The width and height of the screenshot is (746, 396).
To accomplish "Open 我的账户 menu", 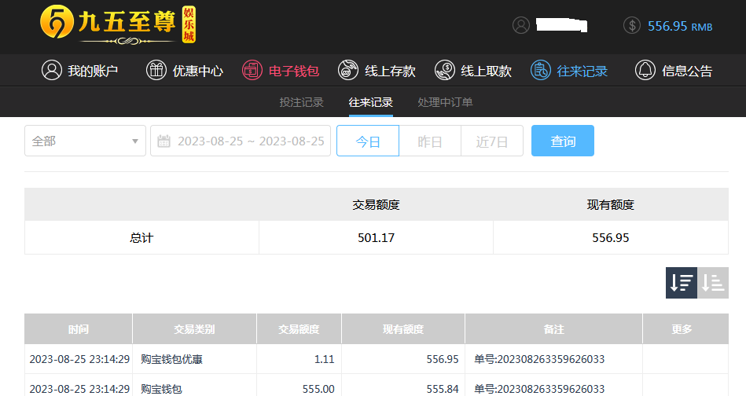I will coord(79,71).
